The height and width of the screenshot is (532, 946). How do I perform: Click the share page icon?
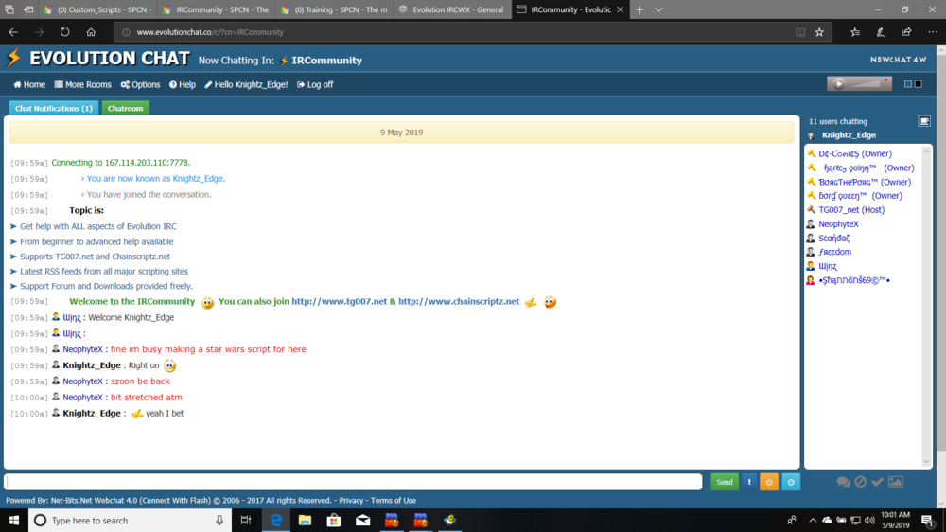point(906,32)
